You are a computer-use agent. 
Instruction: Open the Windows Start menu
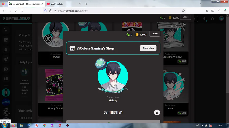4,125
